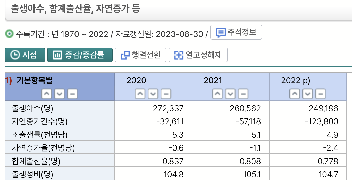Click the green bullseye icon beside 수록기간
Viewport: 352px width, 187px height.
[9, 34]
